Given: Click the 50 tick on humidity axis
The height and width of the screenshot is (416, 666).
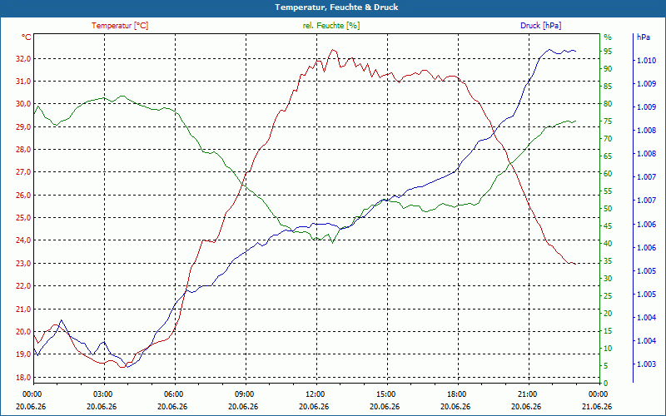Looking at the screenshot, I should pos(608,209).
